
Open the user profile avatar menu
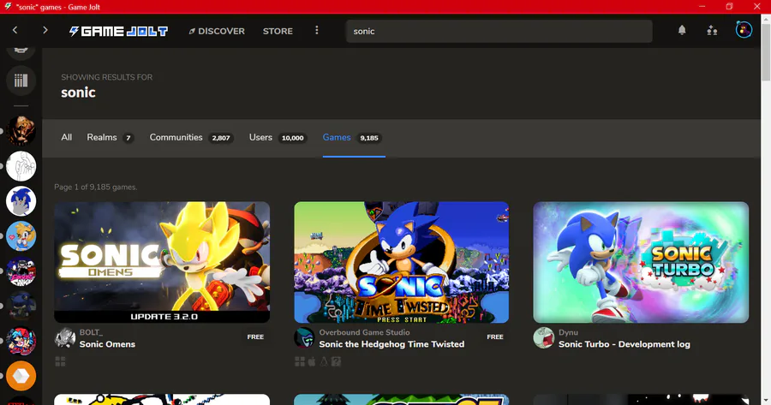(744, 30)
